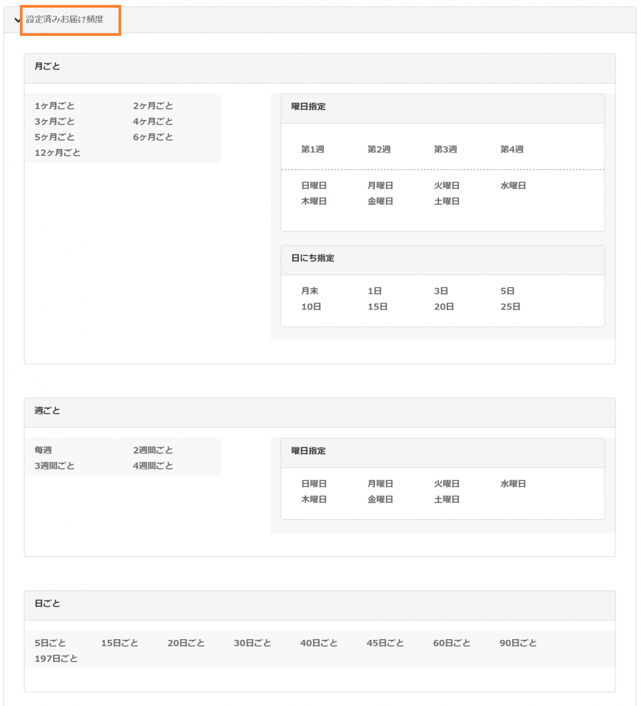Select the 毎週 weekly option
This screenshot has height=706, width=641.
43,450
